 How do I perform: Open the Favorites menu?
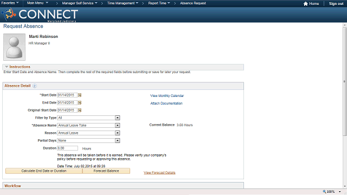[10, 3]
